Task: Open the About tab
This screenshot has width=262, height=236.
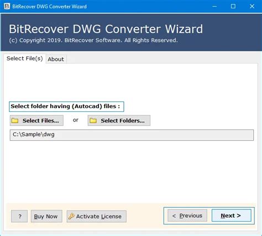Action: 56,59
